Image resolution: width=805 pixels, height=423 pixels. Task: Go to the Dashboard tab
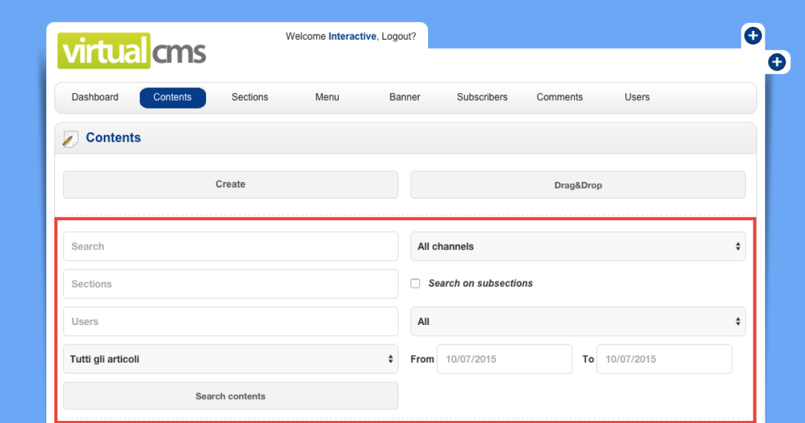coord(95,97)
